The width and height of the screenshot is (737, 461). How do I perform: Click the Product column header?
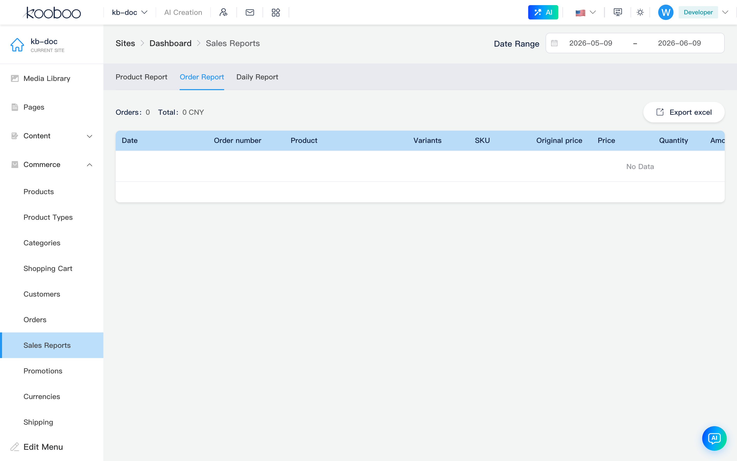[x=304, y=141]
